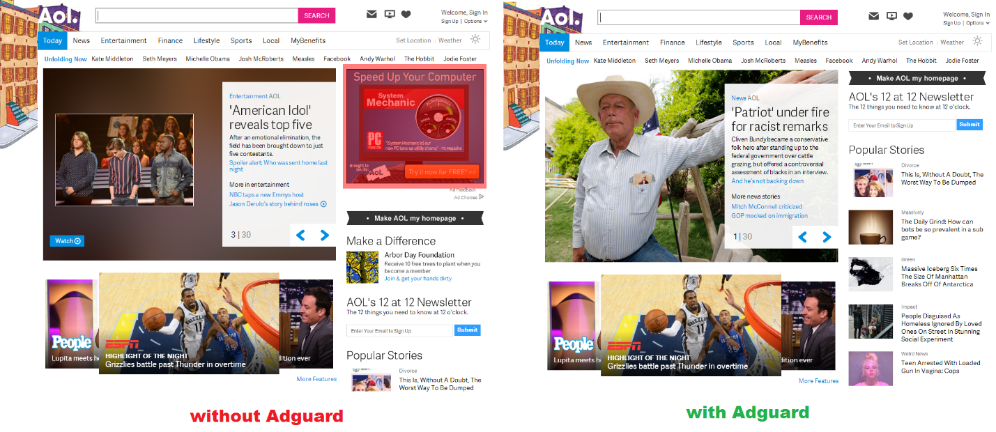Viewport: 996px width, 432px height.
Task: Select the Today tab on the right page
Action: [x=554, y=42]
